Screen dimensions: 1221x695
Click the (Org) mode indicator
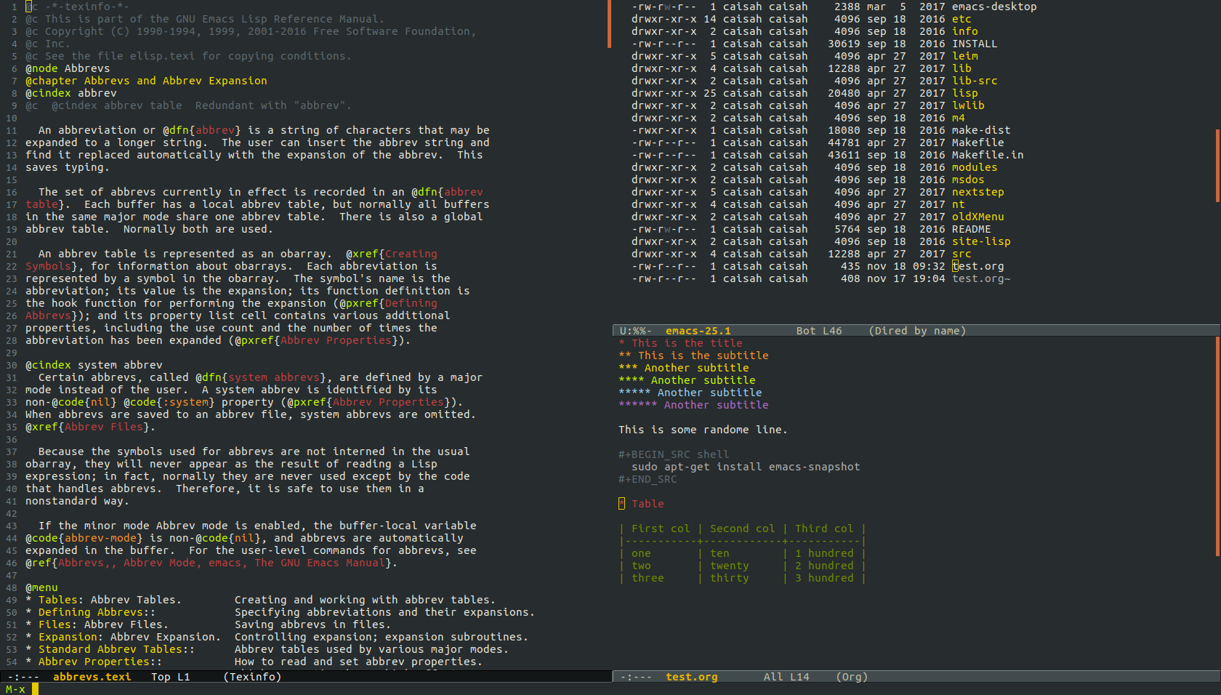click(852, 677)
